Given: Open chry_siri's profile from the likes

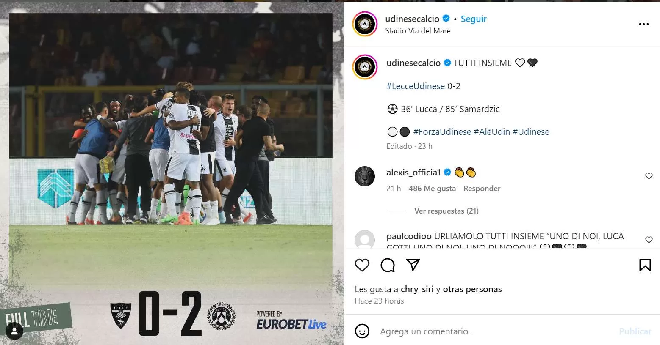Looking at the screenshot, I should click(417, 289).
